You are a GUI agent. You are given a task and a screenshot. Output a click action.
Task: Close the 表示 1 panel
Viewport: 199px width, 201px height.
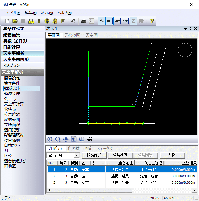(196, 28)
